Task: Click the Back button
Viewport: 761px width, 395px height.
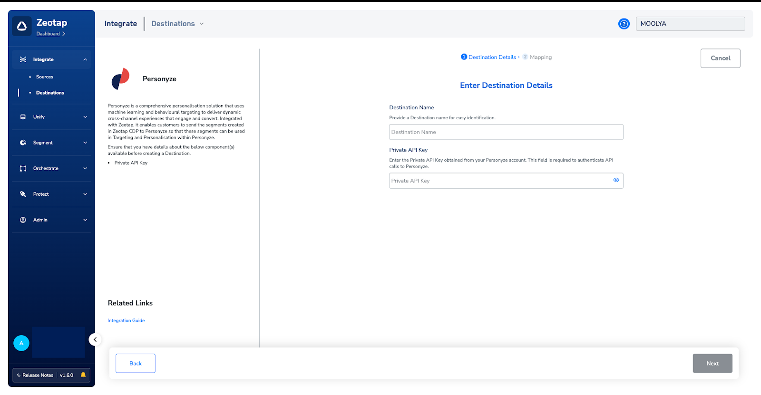Action: (x=136, y=363)
